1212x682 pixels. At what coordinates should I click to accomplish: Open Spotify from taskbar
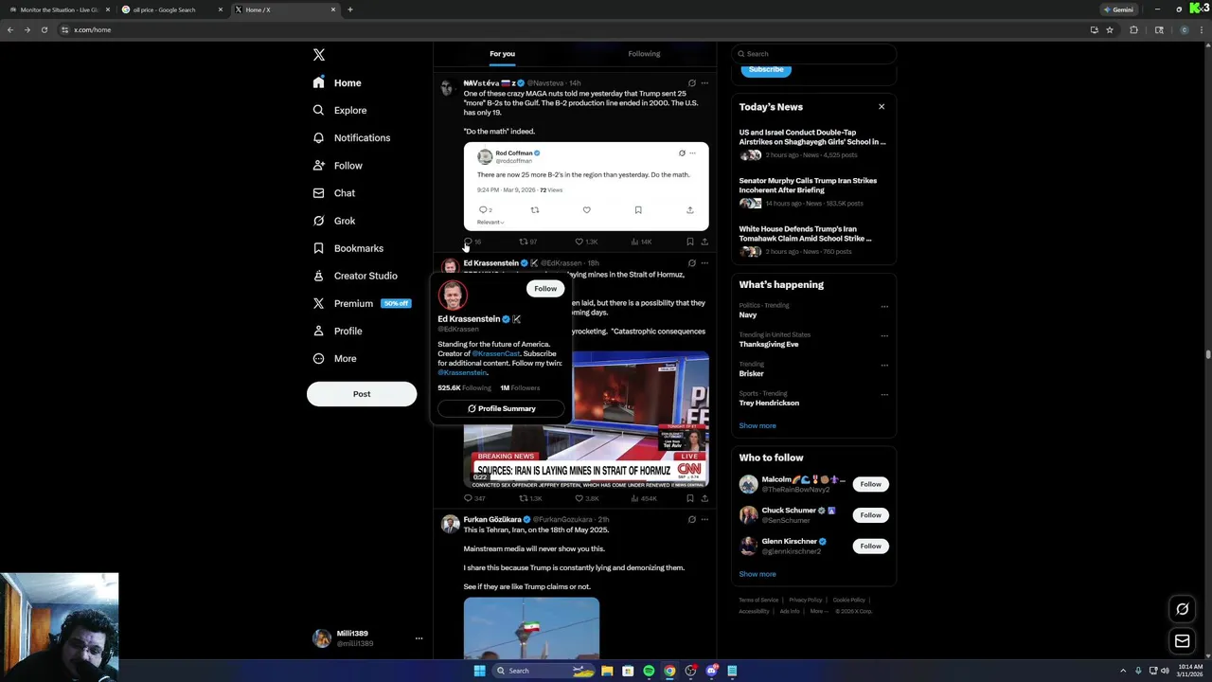(x=649, y=671)
